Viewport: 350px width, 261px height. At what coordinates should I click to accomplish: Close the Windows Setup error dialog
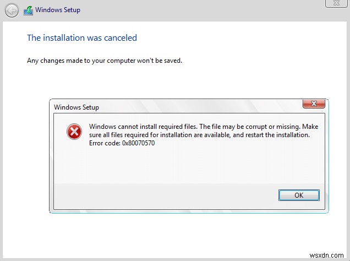(x=313, y=104)
